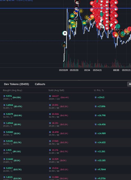Sort by the U. PnL column arrows
The image size is (131, 180).
click(x=103, y=90)
